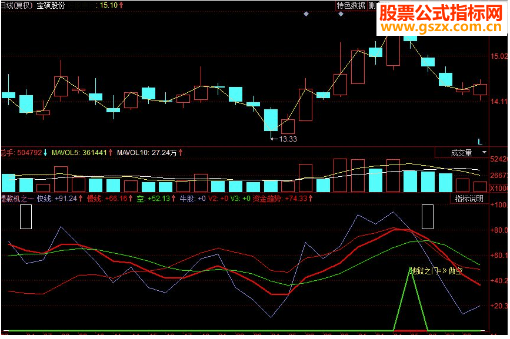Click the 牛股: +0 indicator readout
Viewport: 510px width, 339px height.
tap(192, 199)
